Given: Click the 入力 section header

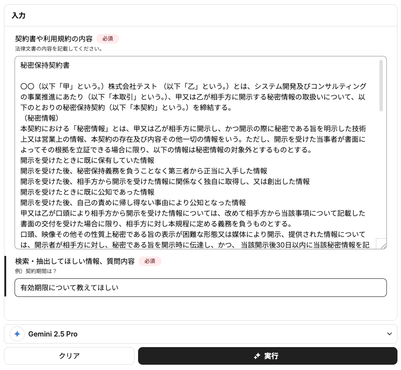Looking at the screenshot, I should [19, 15].
